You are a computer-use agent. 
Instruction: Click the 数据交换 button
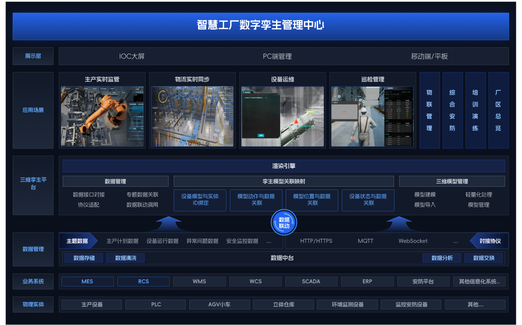(484, 258)
